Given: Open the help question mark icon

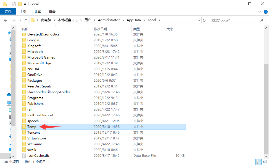Looking at the screenshot, I should [265, 12].
